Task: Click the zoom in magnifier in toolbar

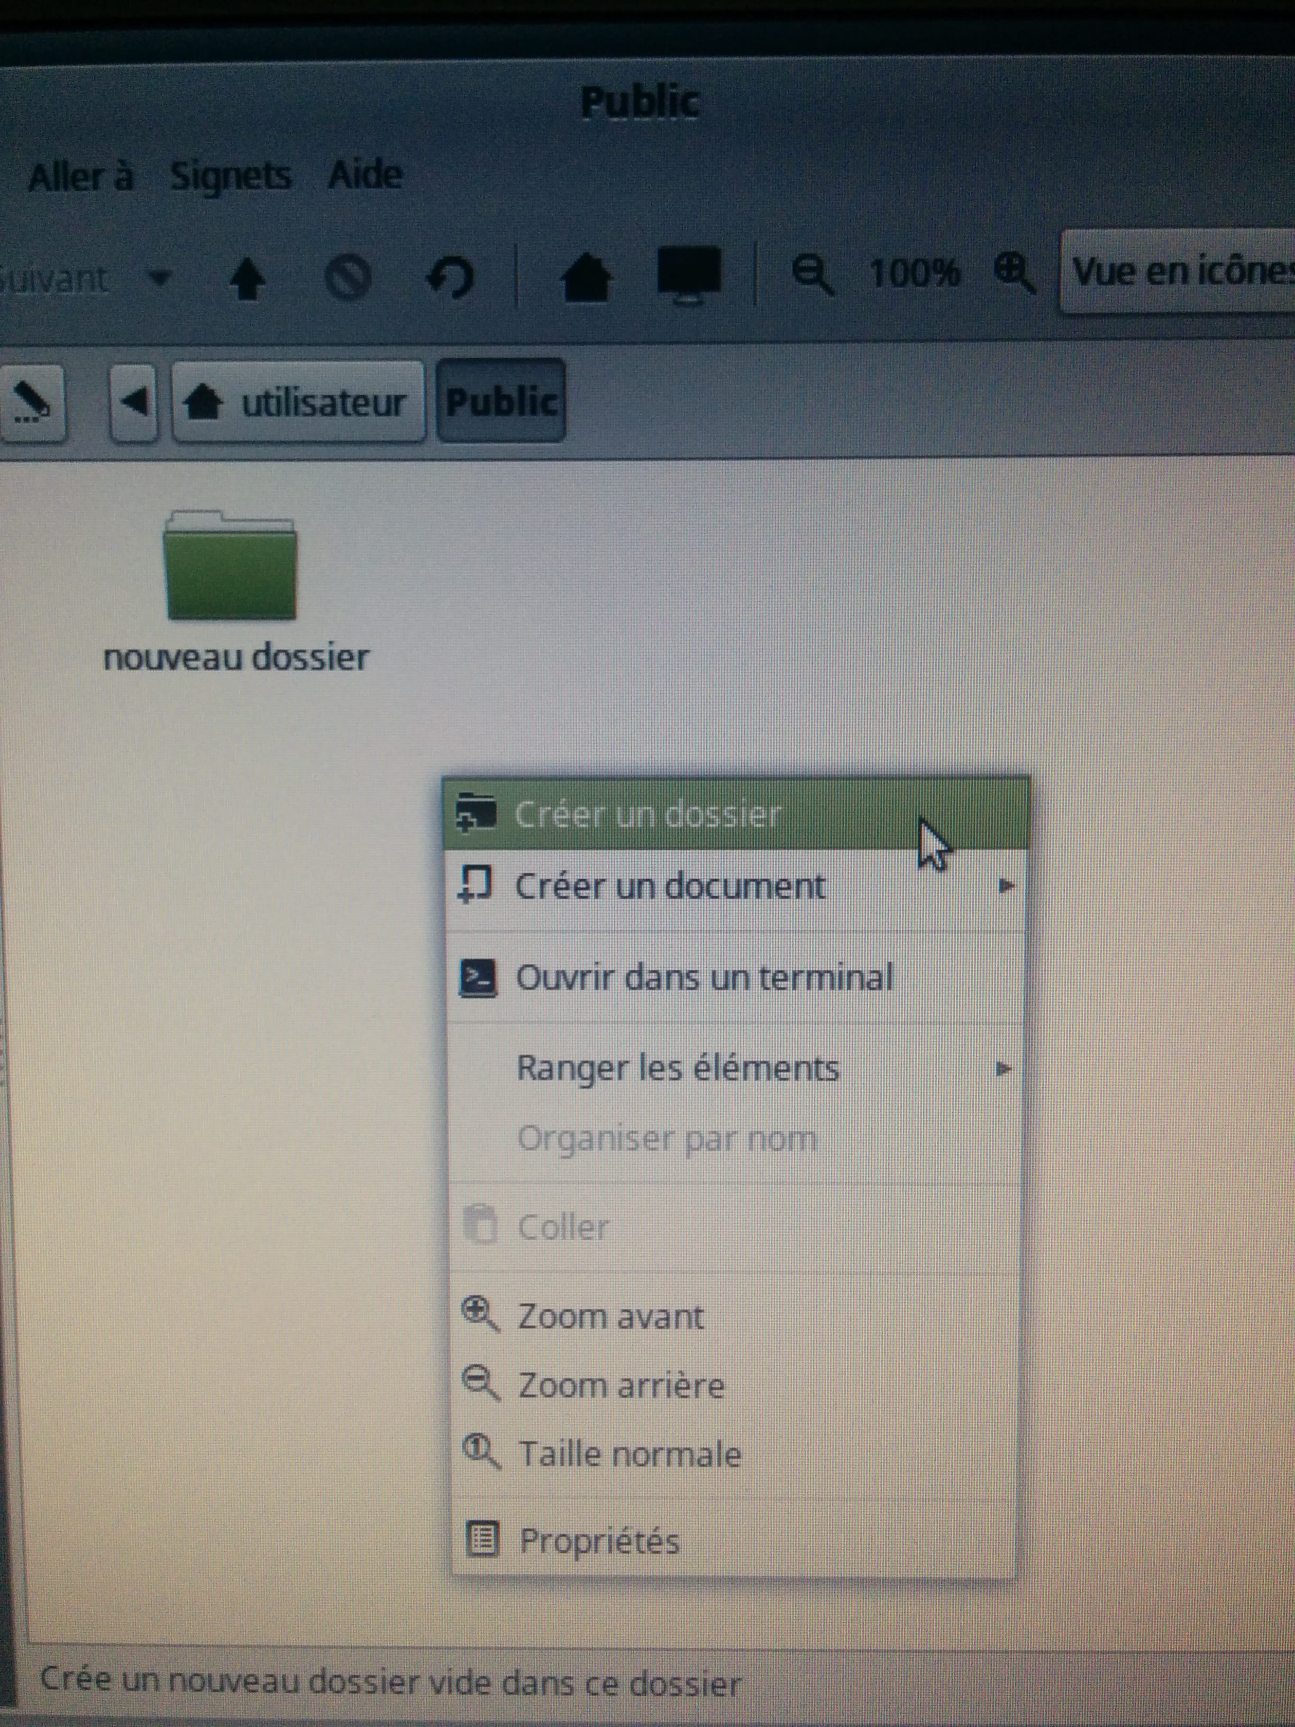Action: click(1014, 273)
